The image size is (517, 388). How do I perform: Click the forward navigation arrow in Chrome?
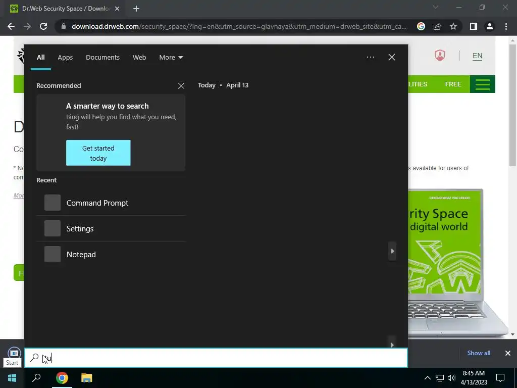[x=27, y=26]
